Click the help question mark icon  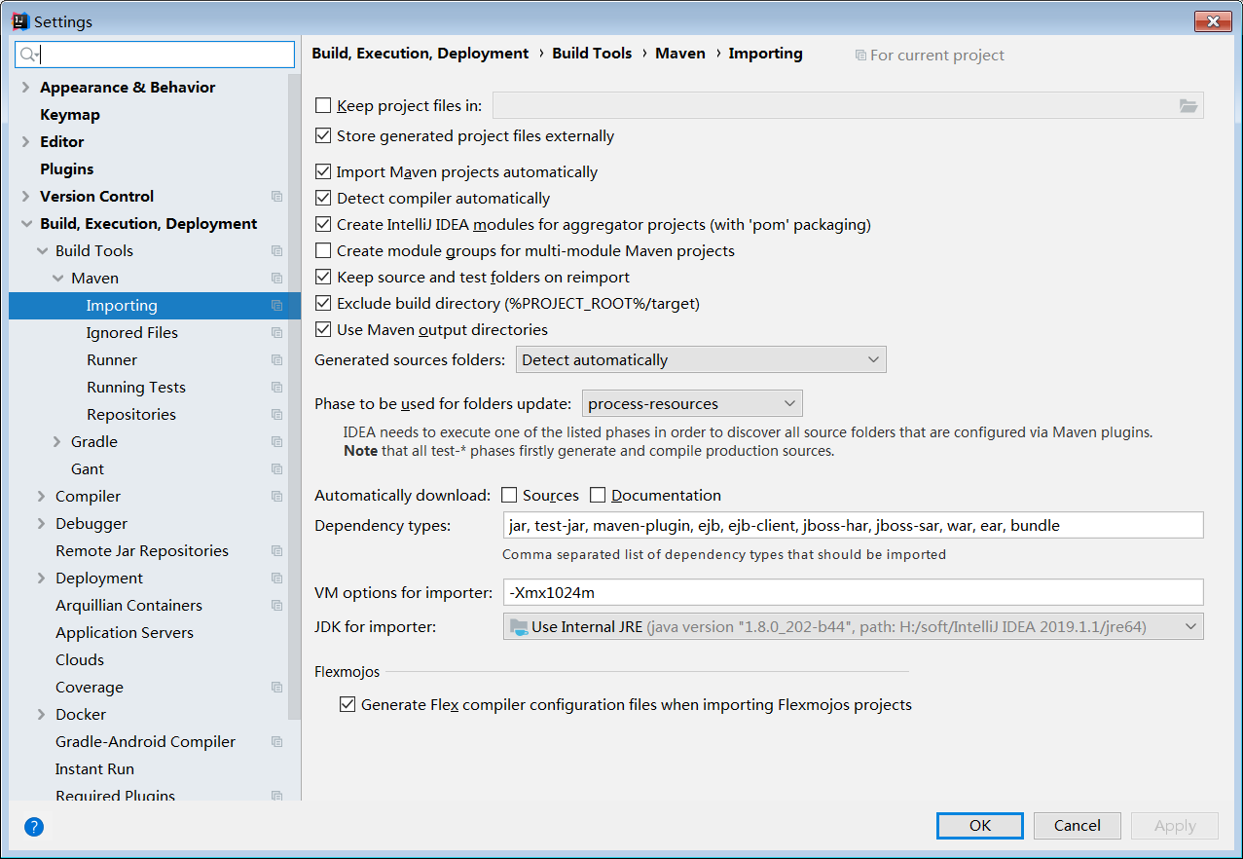point(34,827)
